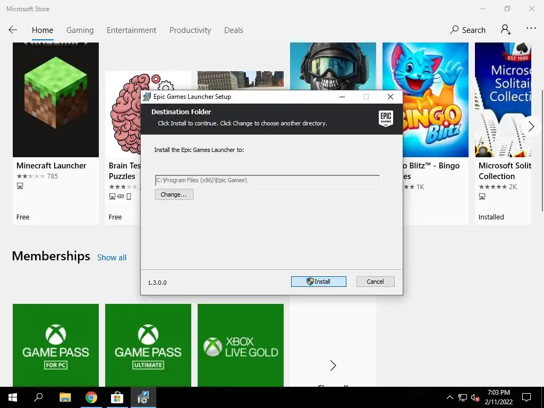Select the Minecraft Launcher title text
The width and height of the screenshot is (544, 408).
coord(52,166)
